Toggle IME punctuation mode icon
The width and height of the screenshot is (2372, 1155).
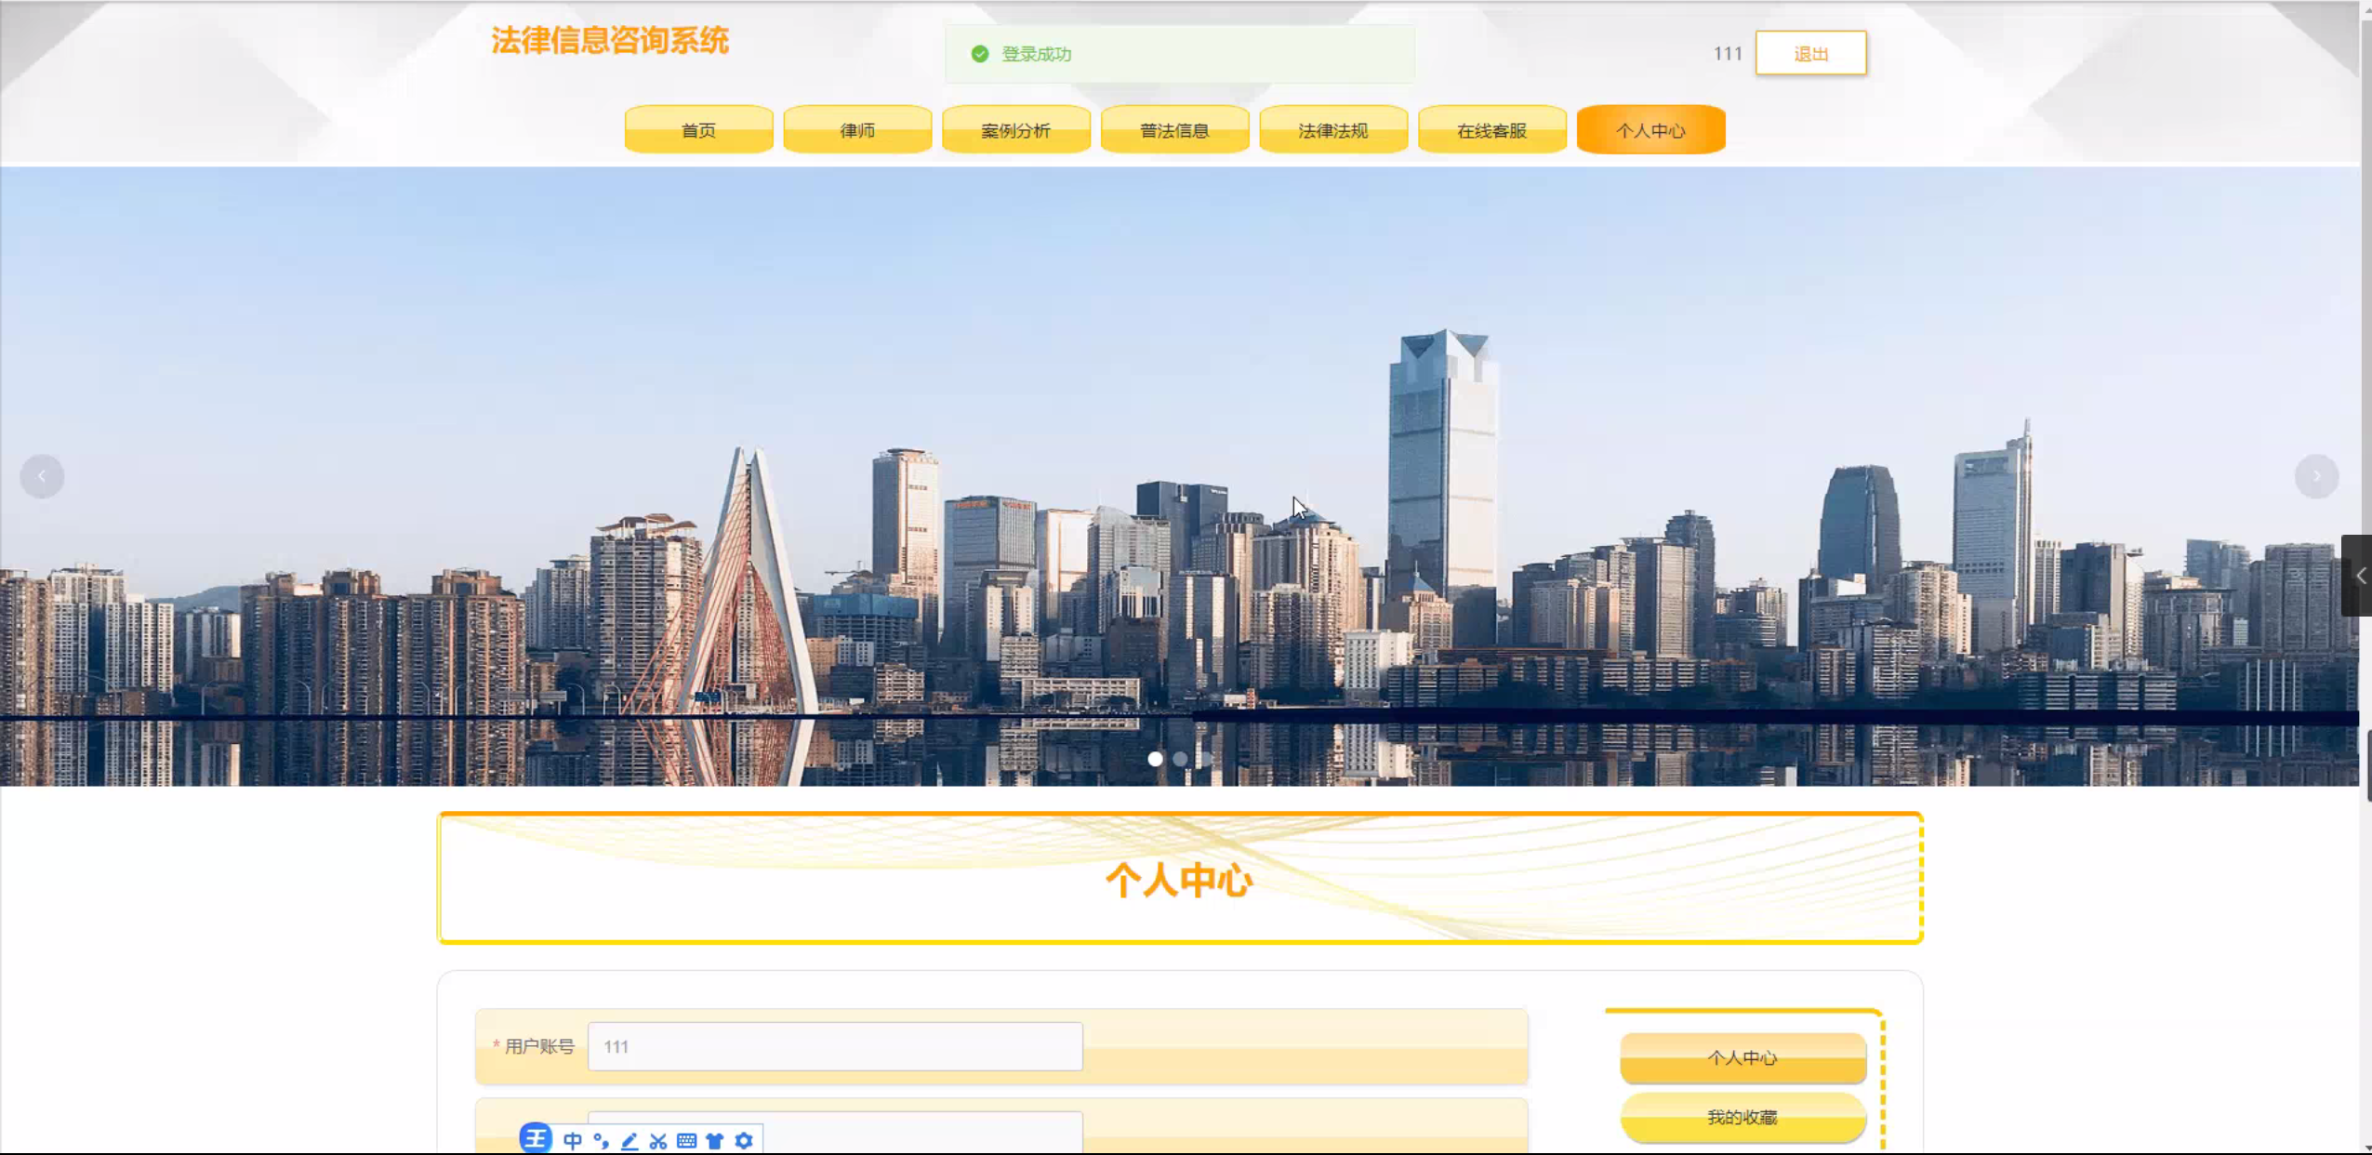point(601,1141)
